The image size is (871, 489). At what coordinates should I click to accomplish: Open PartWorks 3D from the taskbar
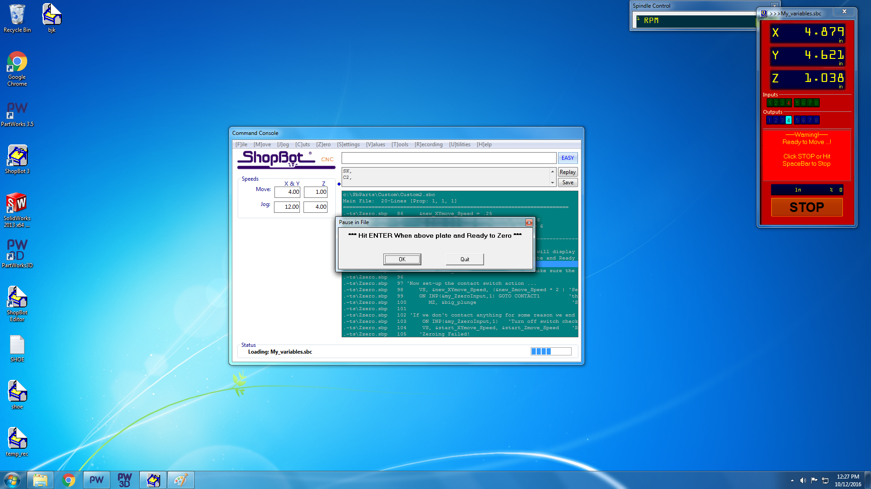click(x=125, y=480)
